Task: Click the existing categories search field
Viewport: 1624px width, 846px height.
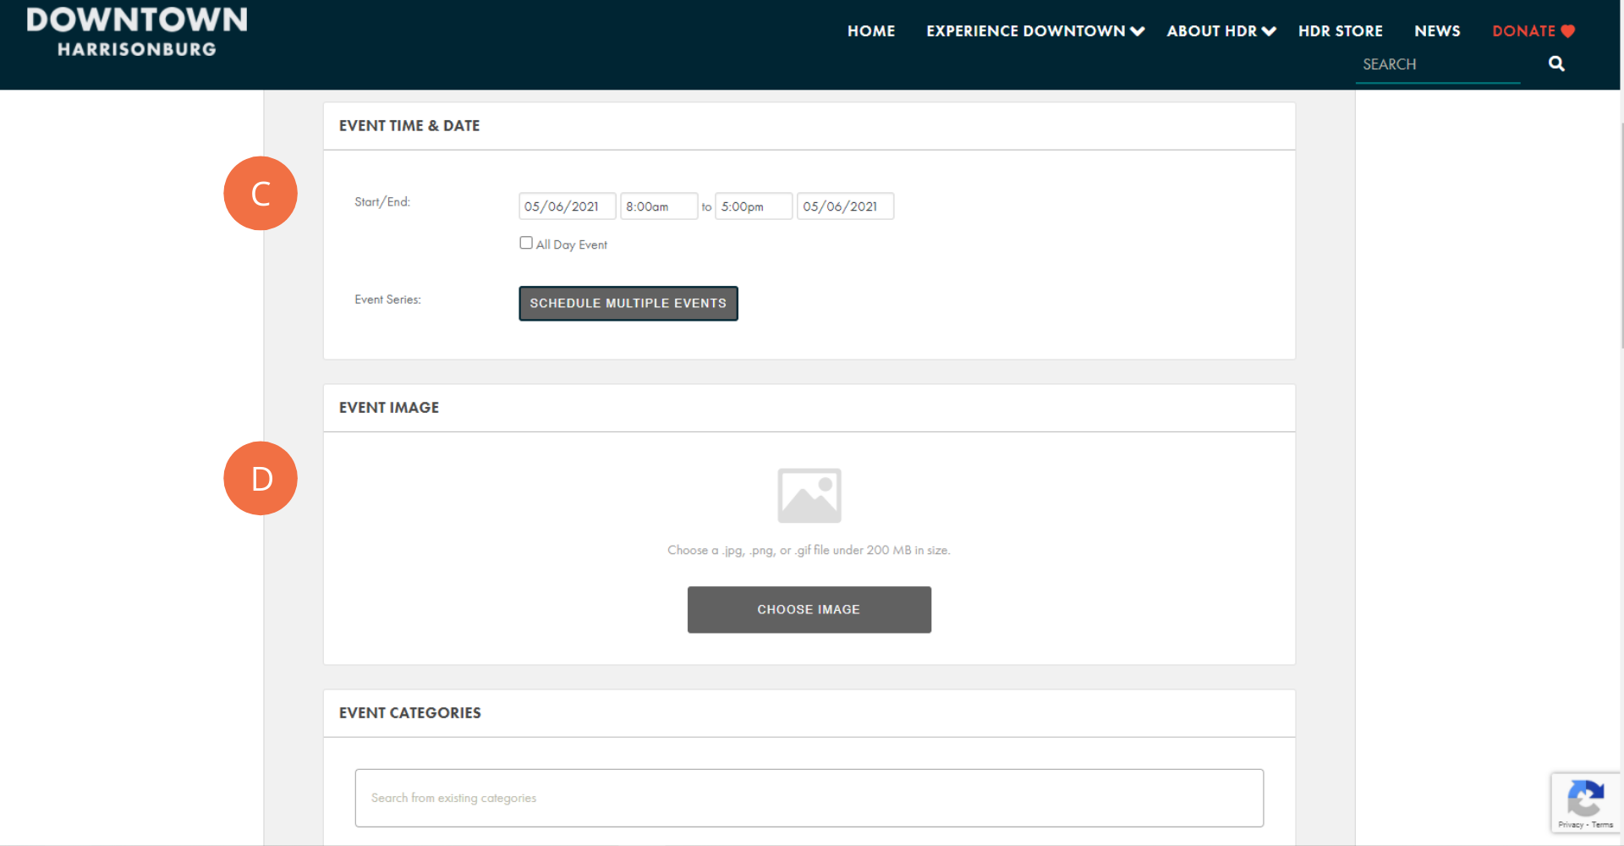Action: pyautogui.click(x=809, y=798)
